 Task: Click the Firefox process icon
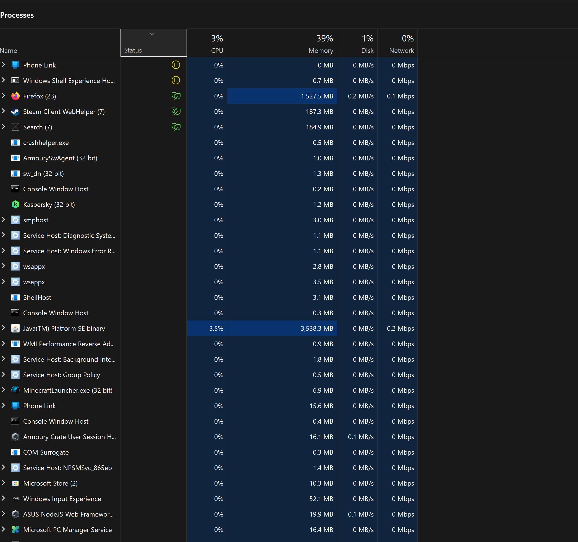point(15,96)
